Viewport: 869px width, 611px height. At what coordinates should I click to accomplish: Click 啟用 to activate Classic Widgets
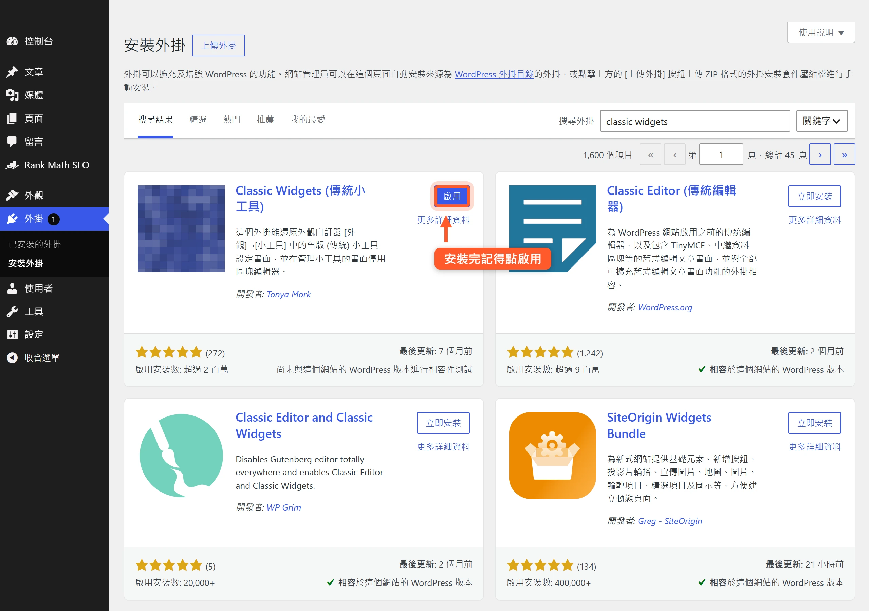click(452, 196)
